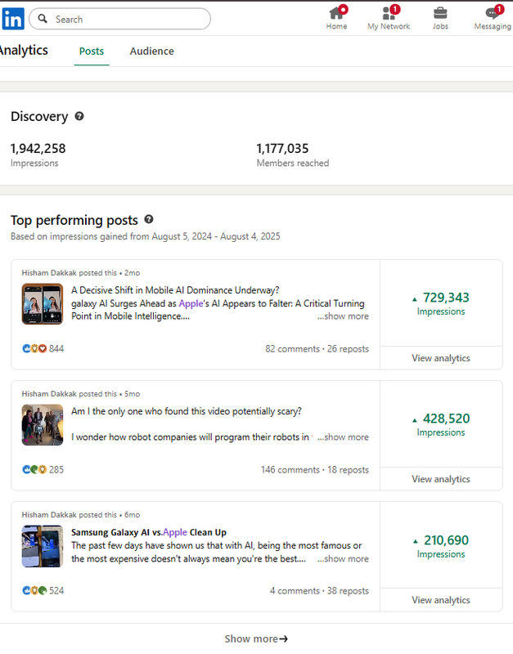Click reaction icons on the 524-reaction post
The height and width of the screenshot is (654, 513).
point(34,590)
